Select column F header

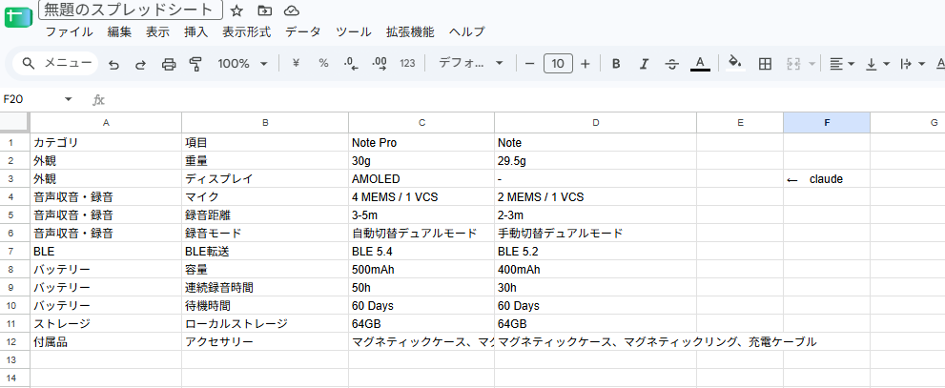click(x=827, y=122)
